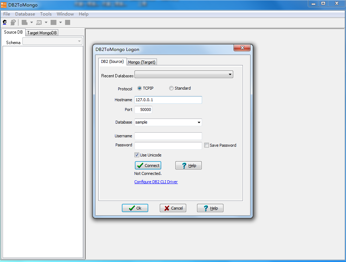346x262 pixels.
Task: Click the DB2ToMongo app icon in title bar
Action: pos(4,5)
